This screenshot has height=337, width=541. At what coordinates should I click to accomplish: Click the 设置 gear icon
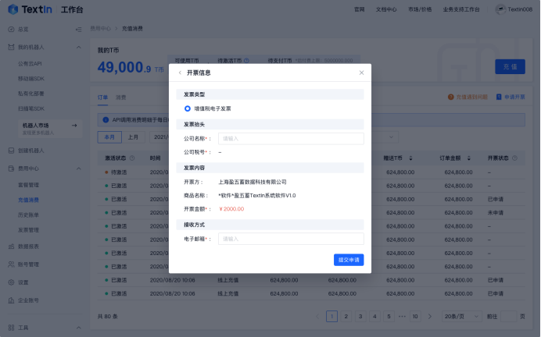[11, 282]
